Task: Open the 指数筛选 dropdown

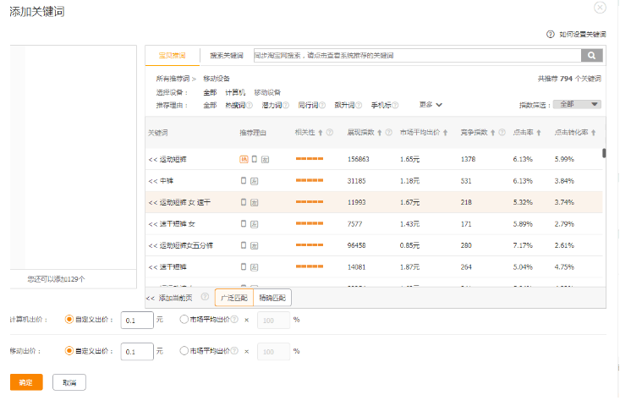Action: click(x=577, y=104)
